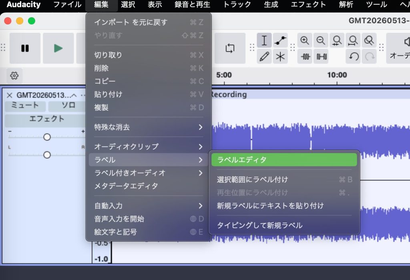Click the -1.0 value on vertical scale
This screenshot has width=410, height=280.
point(101,259)
